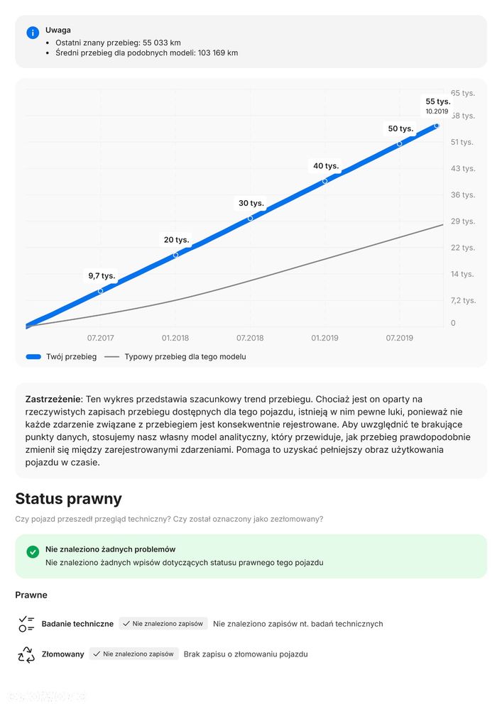This screenshot has width=502, height=709.
Task: Click the blue Twój przebieg legend swatch
Action: (33, 357)
